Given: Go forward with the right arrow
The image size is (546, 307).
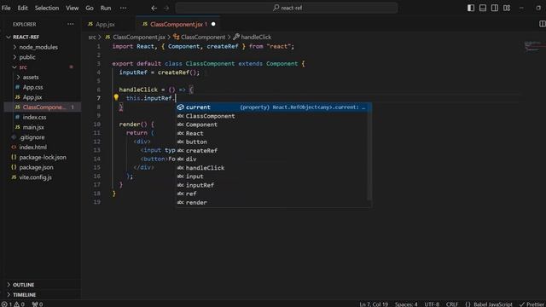Looking at the screenshot, I should pyautogui.click(x=166, y=8).
